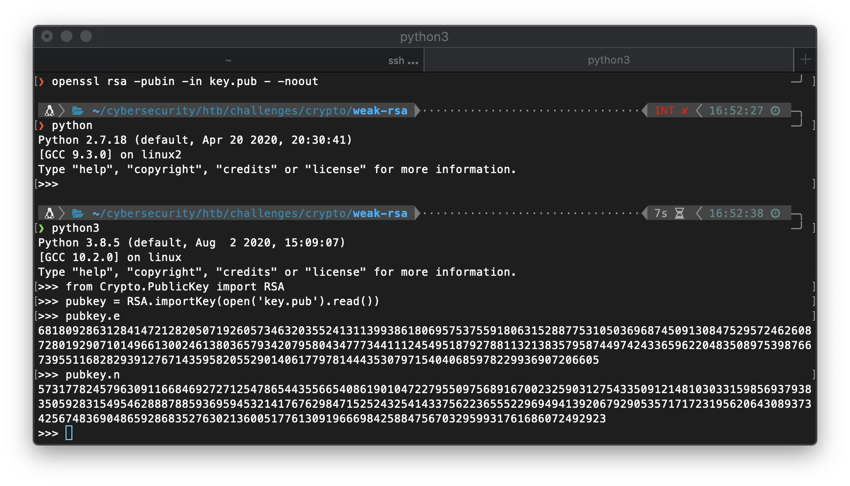
Task: Click the 'from Crypto.PublicKey import RSA' line
Action: 175,287
